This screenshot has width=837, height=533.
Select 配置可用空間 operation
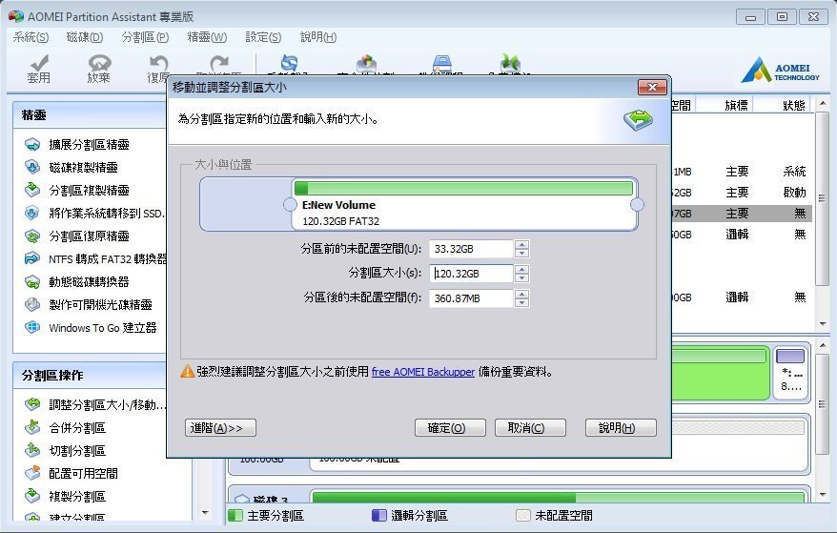click(x=83, y=474)
